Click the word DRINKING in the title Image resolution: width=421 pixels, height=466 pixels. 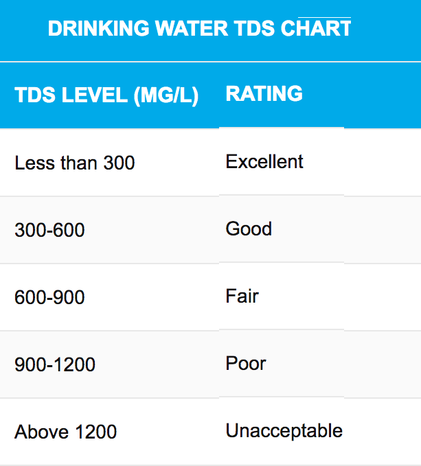point(98,29)
